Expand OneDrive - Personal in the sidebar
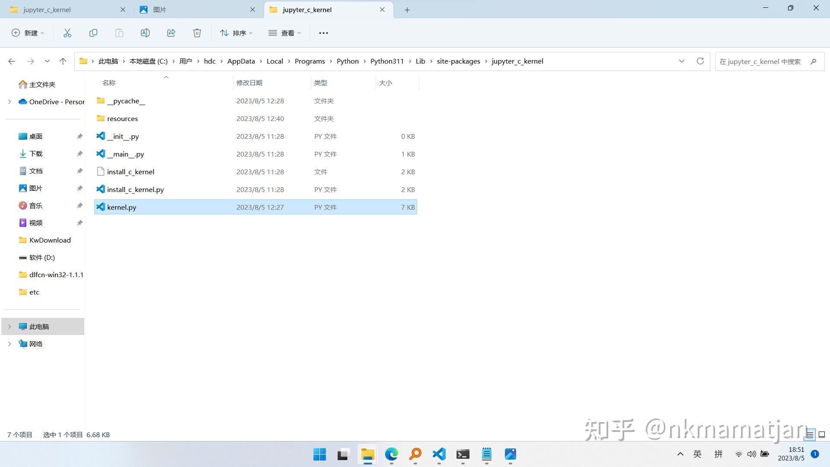This screenshot has width=830, height=467. (x=10, y=102)
